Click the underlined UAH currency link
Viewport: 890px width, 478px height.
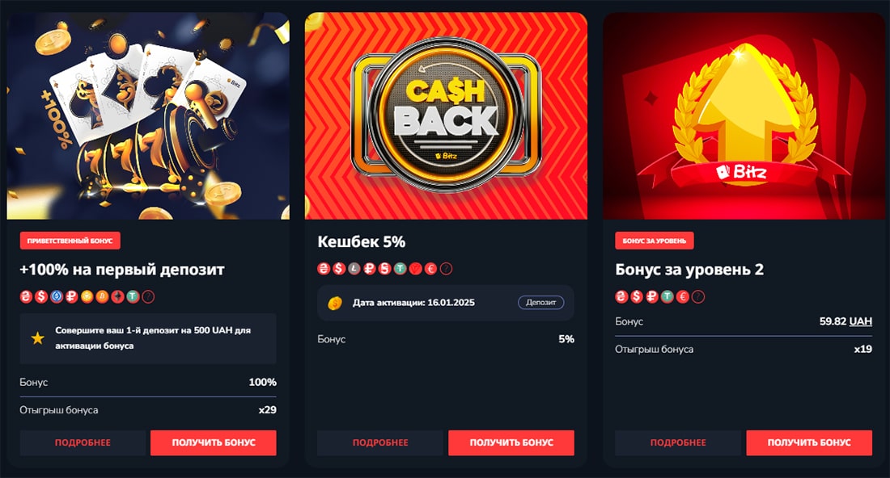tap(861, 321)
